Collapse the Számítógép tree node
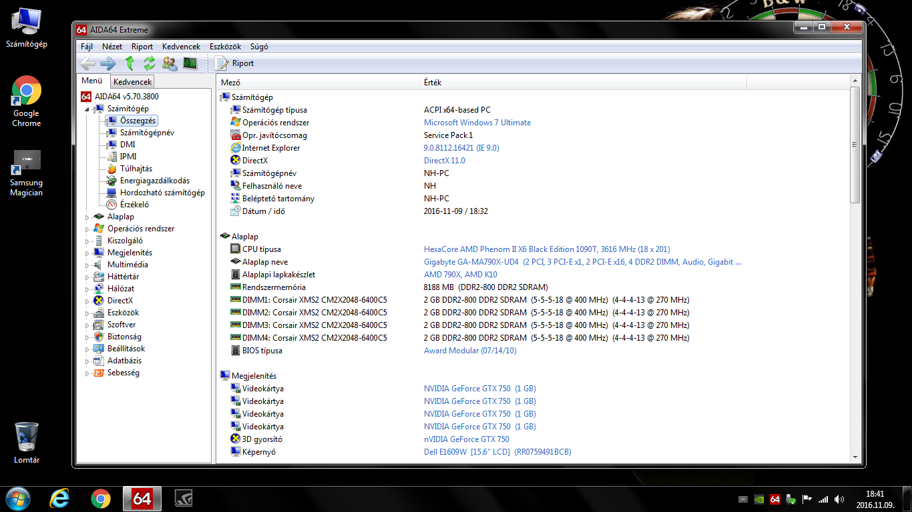 (87, 109)
